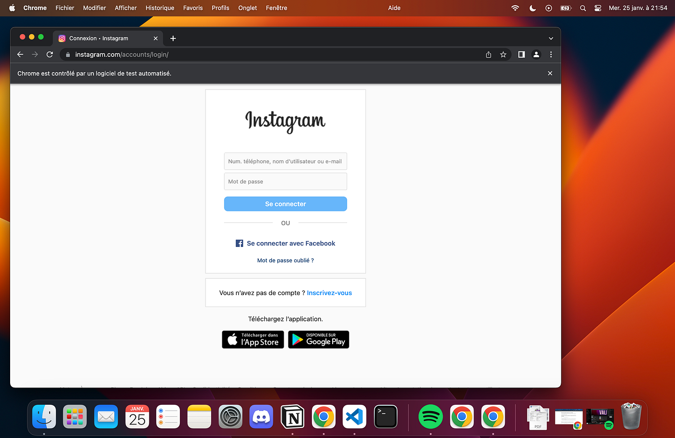This screenshot has height=438, width=675.
Task: Reload the Instagram login page
Action: 50,54
